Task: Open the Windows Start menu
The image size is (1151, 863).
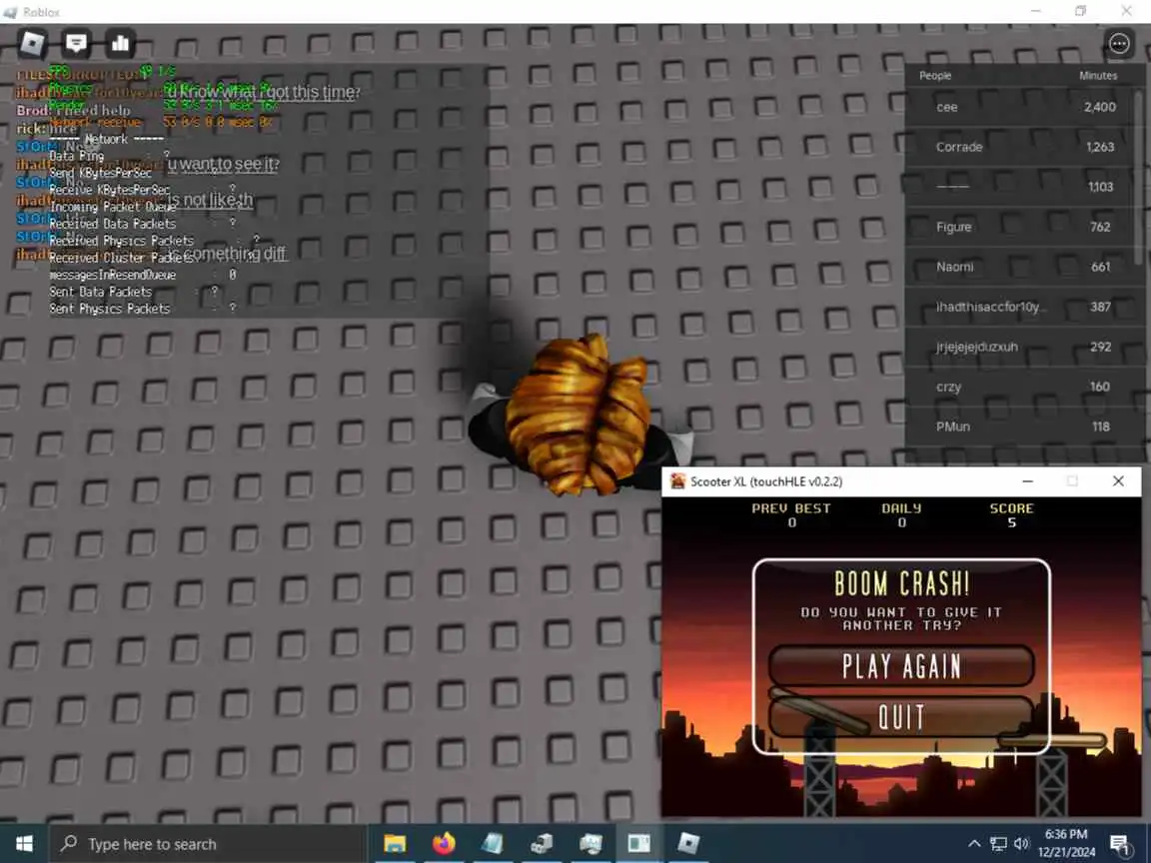Action: [x=24, y=844]
